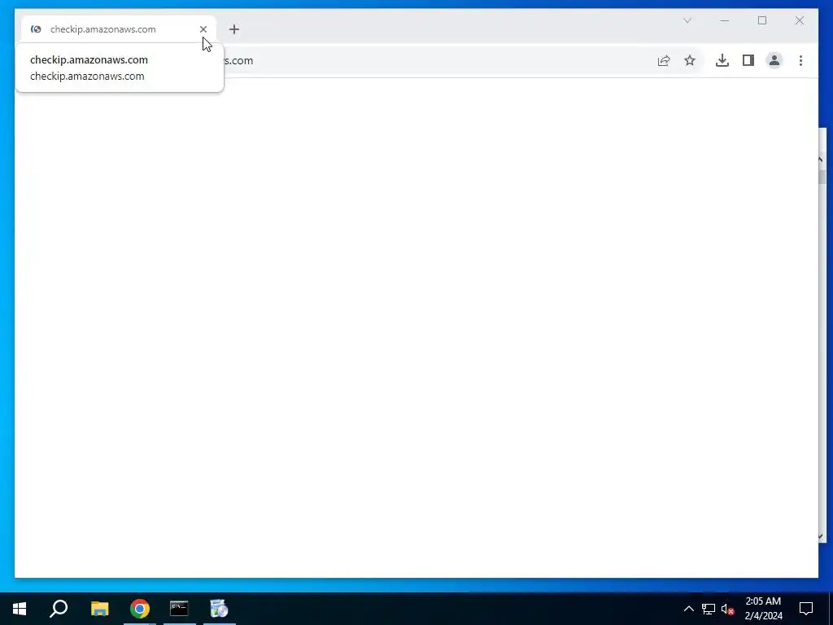833x625 pixels.
Task: Click the Chrome taskbar icon
Action: click(140, 609)
